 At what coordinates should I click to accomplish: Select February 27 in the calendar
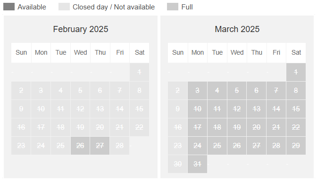click(100, 146)
